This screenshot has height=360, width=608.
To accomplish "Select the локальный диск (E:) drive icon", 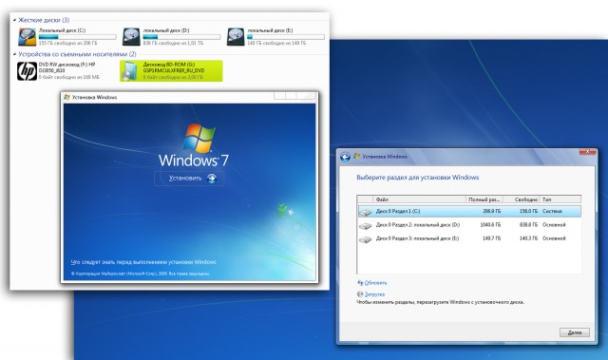I will (236, 37).
